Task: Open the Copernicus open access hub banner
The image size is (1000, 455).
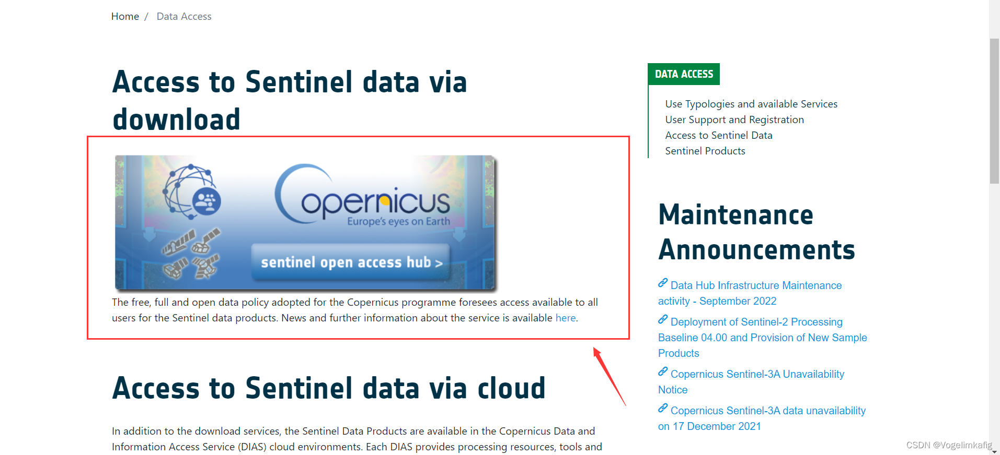Action: pyautogui.click(x=305, y=222)
